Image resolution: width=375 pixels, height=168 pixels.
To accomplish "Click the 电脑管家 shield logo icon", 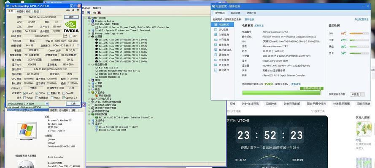I will [x=213, y=6].
